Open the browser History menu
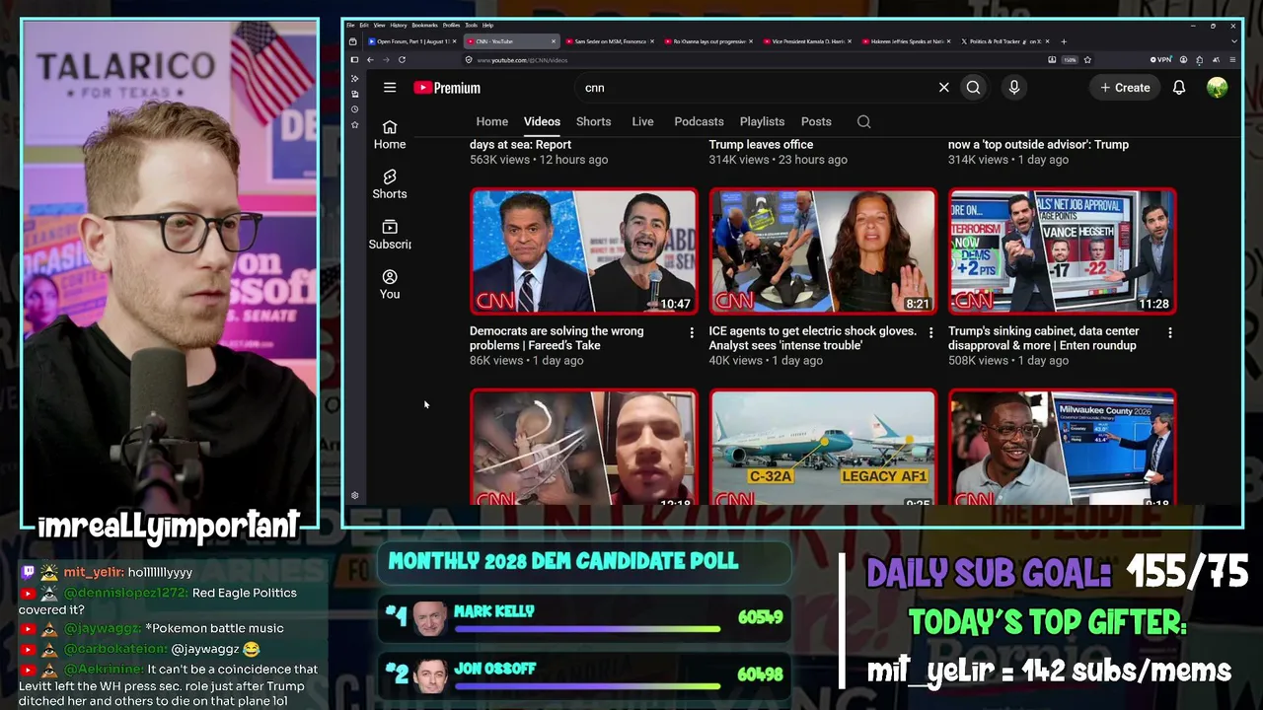Image resolution: width=1263 pixels, height=710 pixels. [399, 25]
